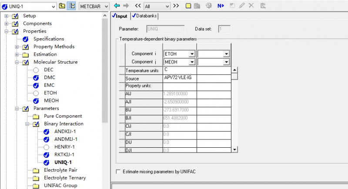348x189 pixels.
Task: Expand the Property Methods node
Action: click(17, 47)
